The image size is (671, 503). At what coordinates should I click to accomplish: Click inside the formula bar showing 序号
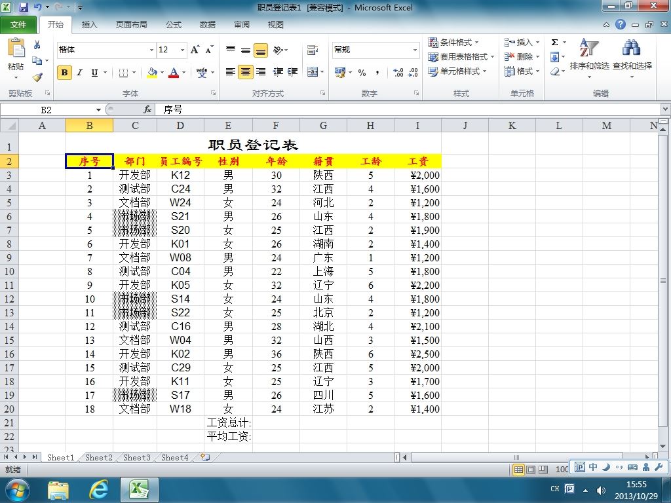click(408, 110)
